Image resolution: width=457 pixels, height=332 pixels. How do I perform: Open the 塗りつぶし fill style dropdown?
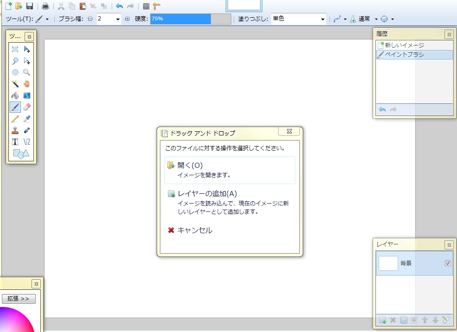pos(298,19)
